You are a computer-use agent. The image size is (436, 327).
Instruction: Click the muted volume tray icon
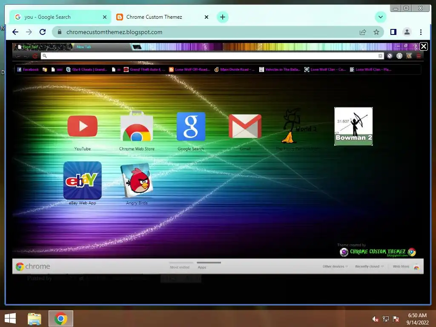click(375, 319)
